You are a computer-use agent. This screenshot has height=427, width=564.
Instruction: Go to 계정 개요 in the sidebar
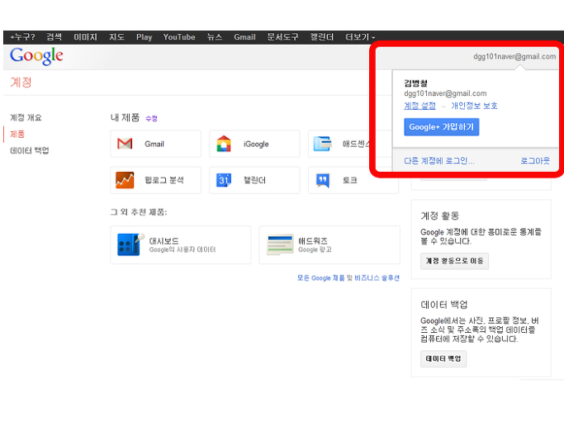pyautogui.click(x=26, y=117)
